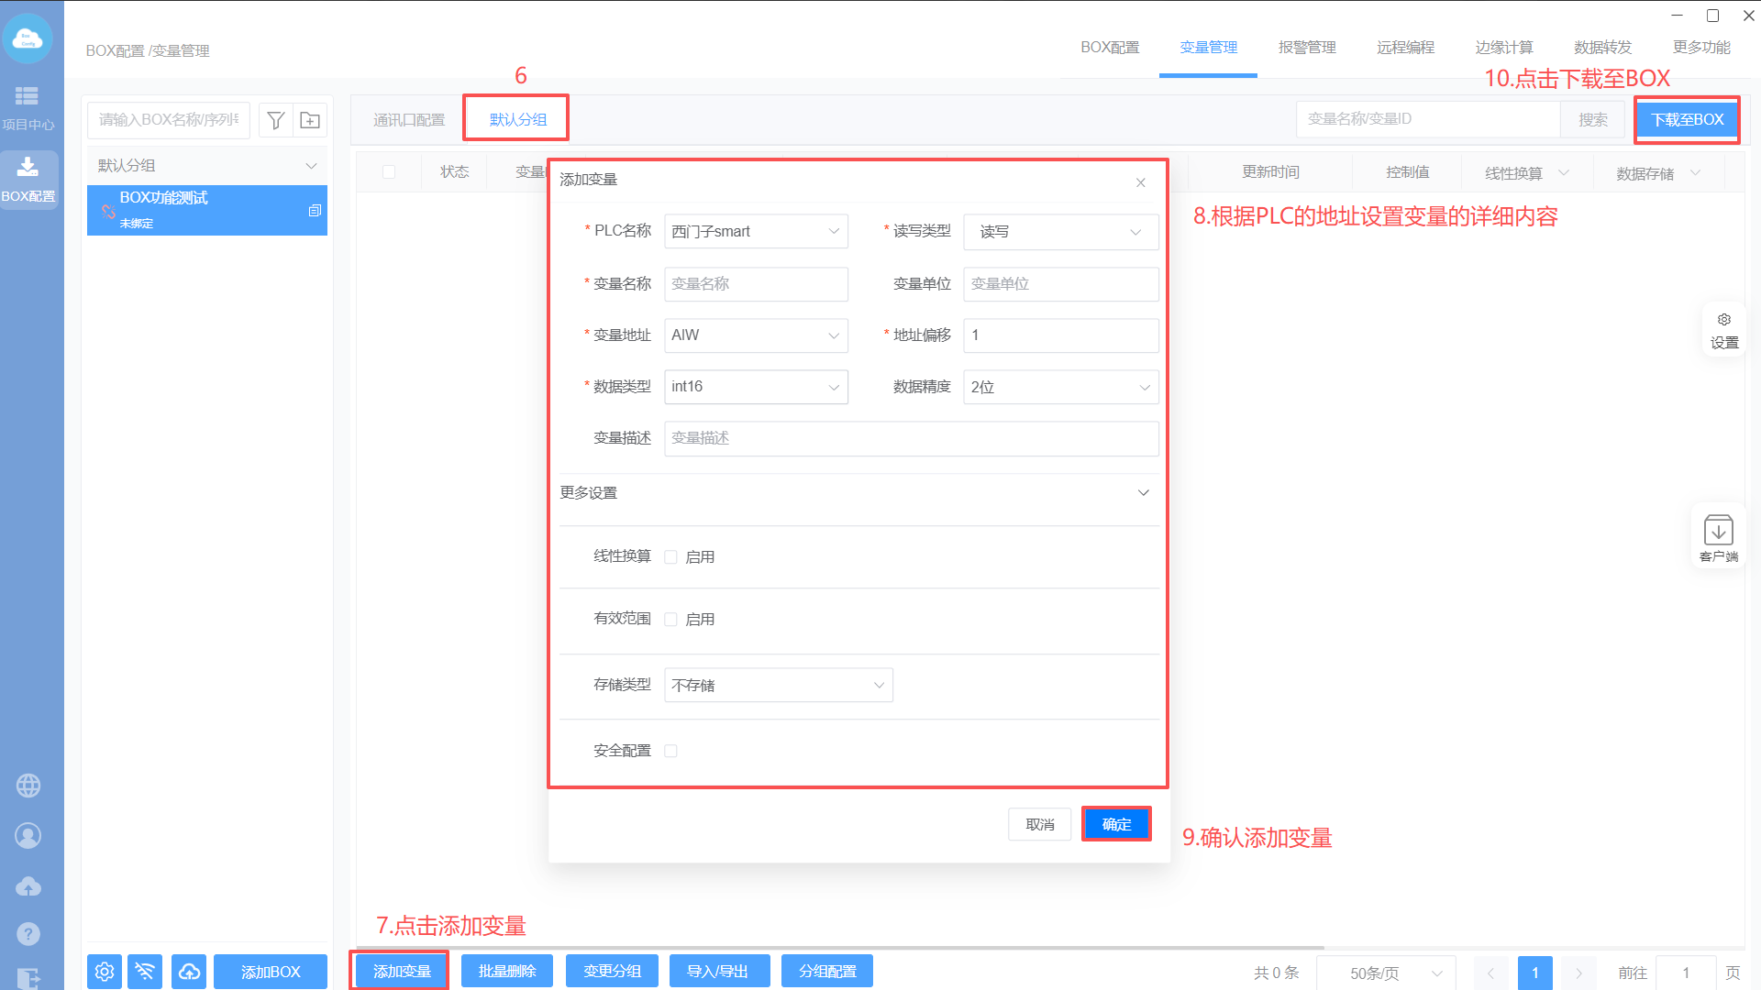The width and height of the screenshot is (1761, 990).
Task: Click the 下载至BOX button
Action: click(1687, 120)
